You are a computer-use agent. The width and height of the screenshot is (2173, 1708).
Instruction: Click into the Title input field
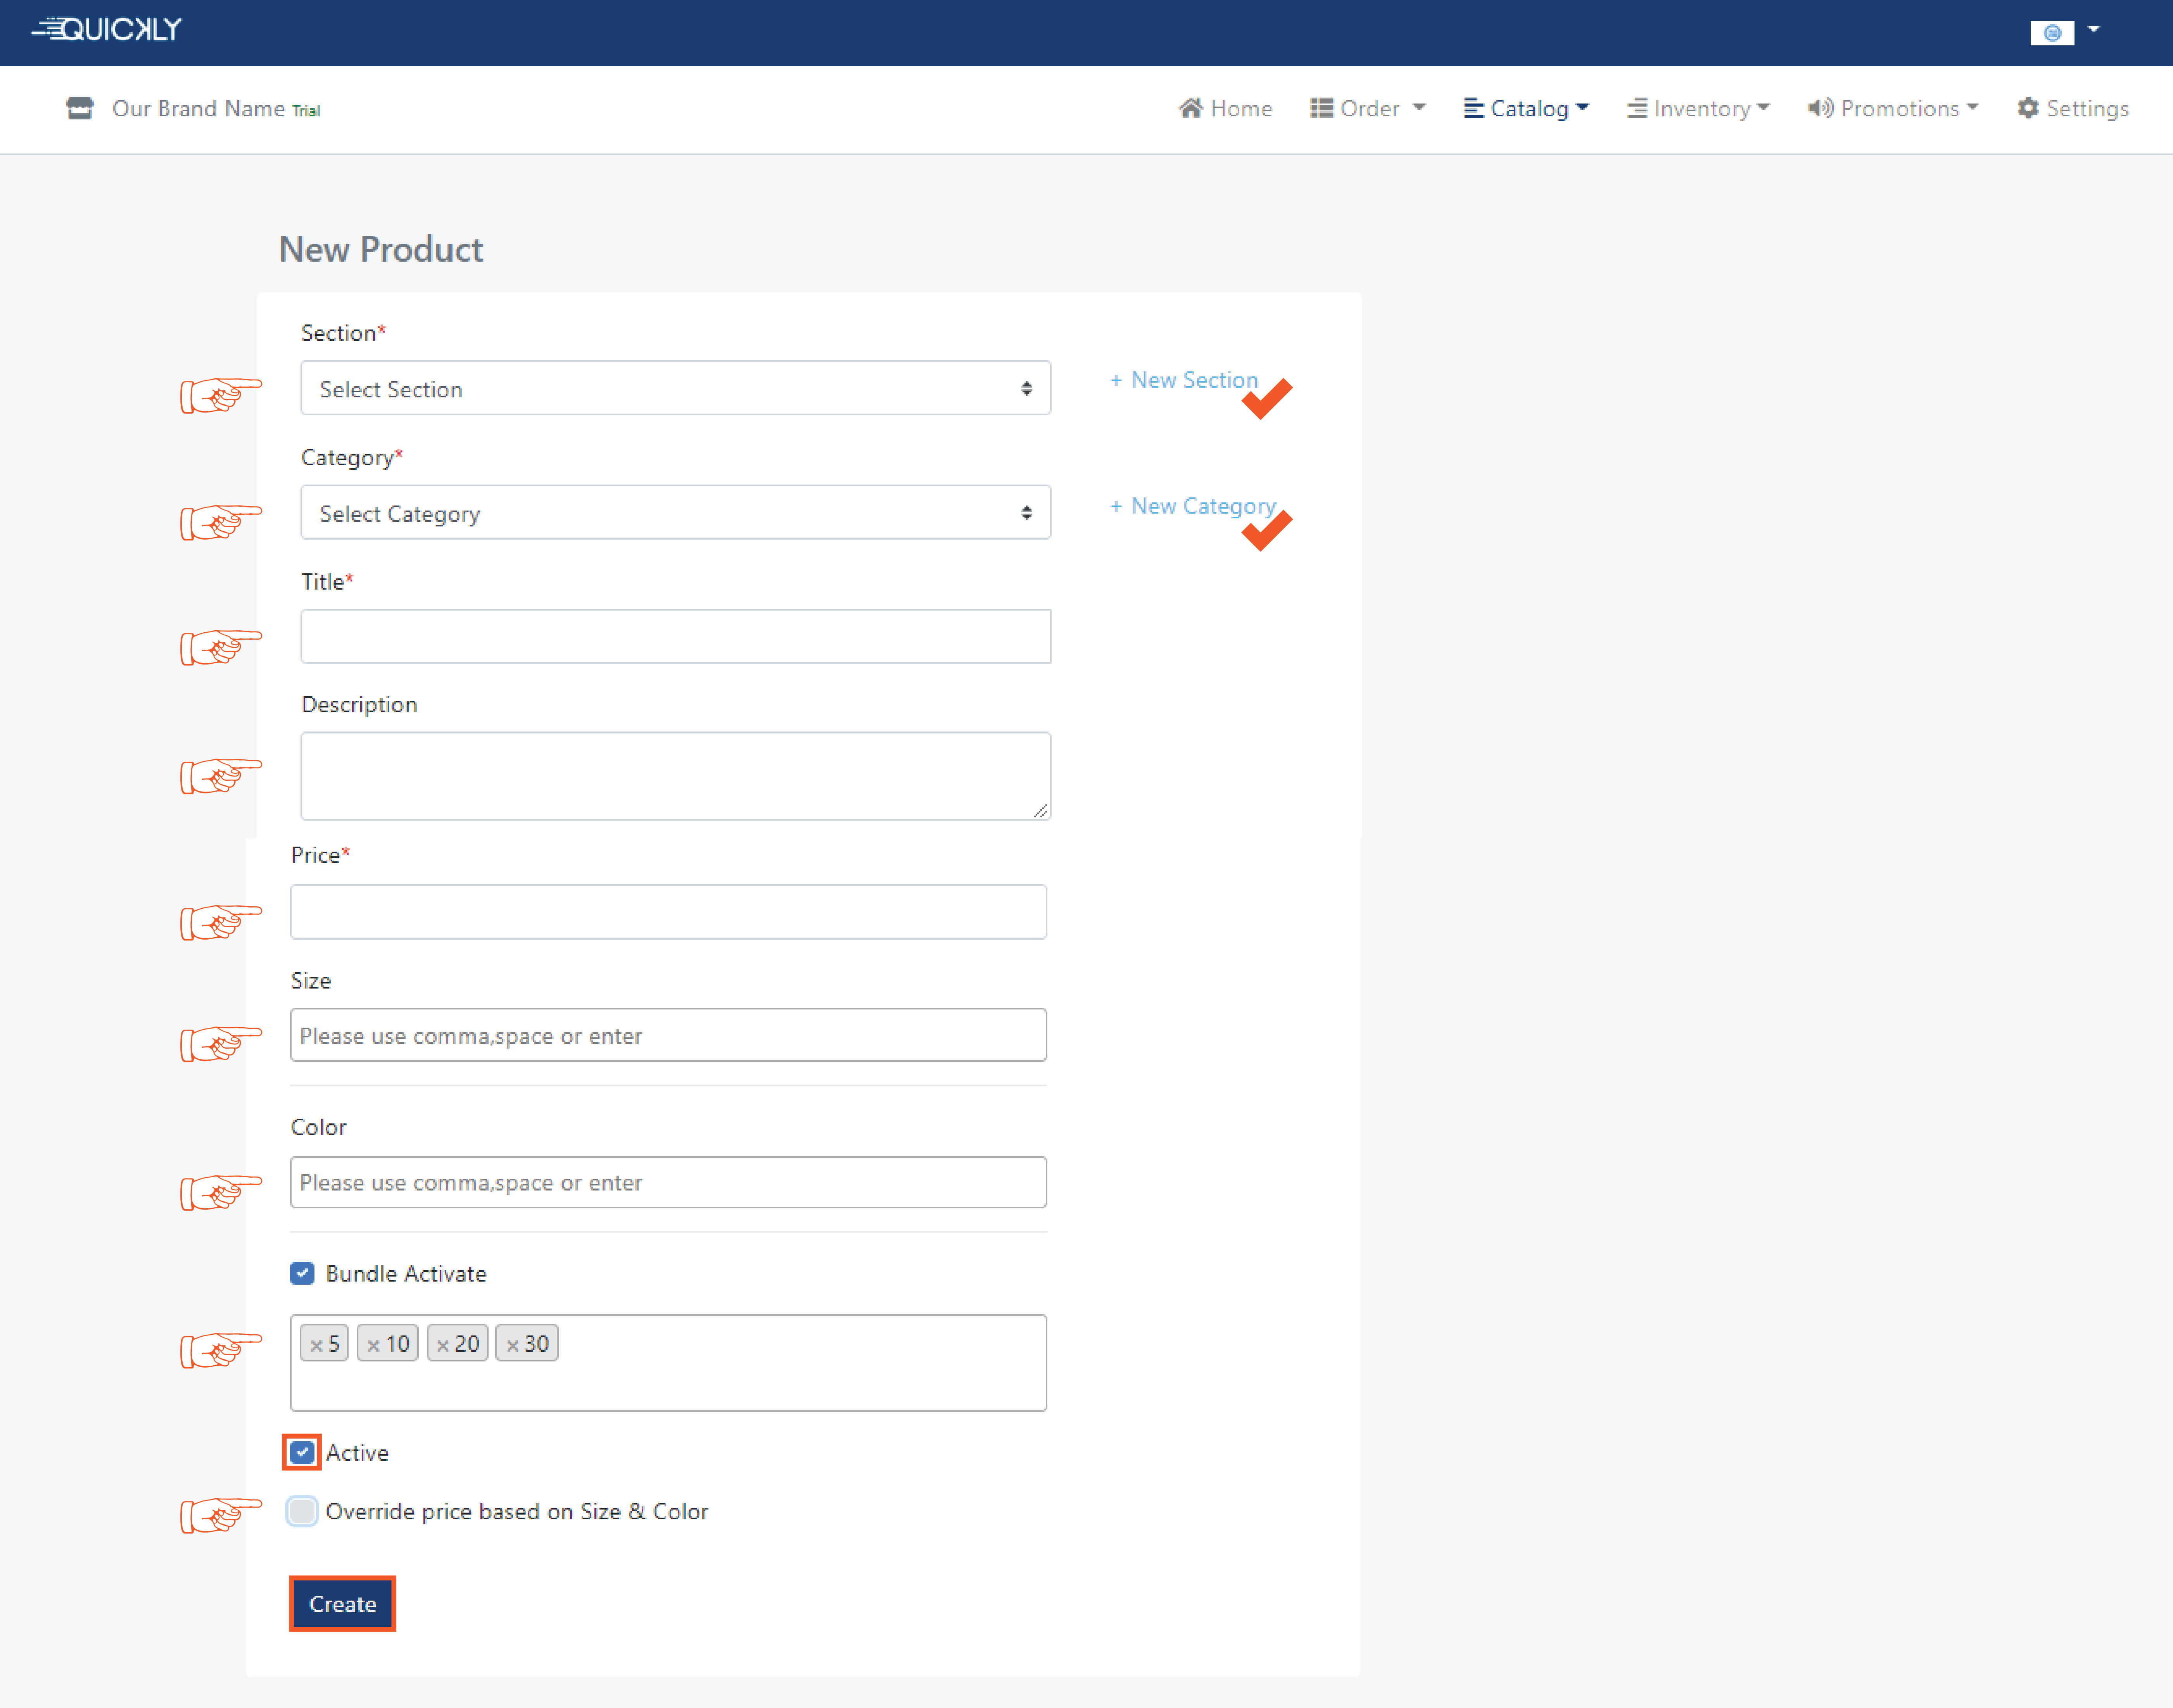point(675,637)
